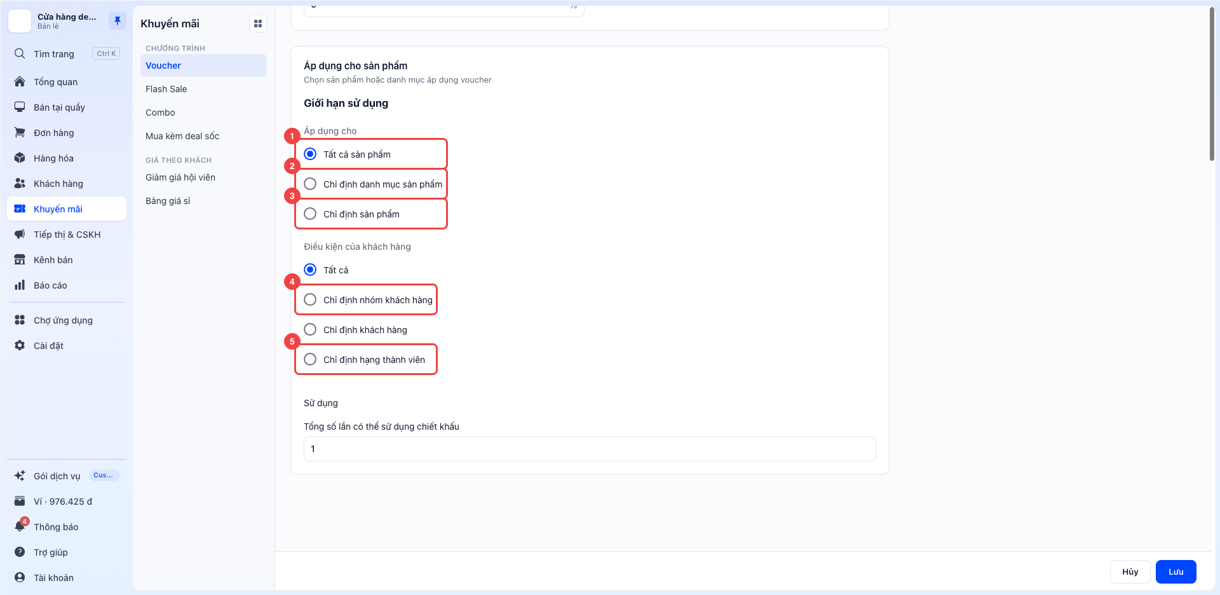Click the Khách hàng people icon
The width and height of the screenshot is (1220, 595).
click(20, 183)
